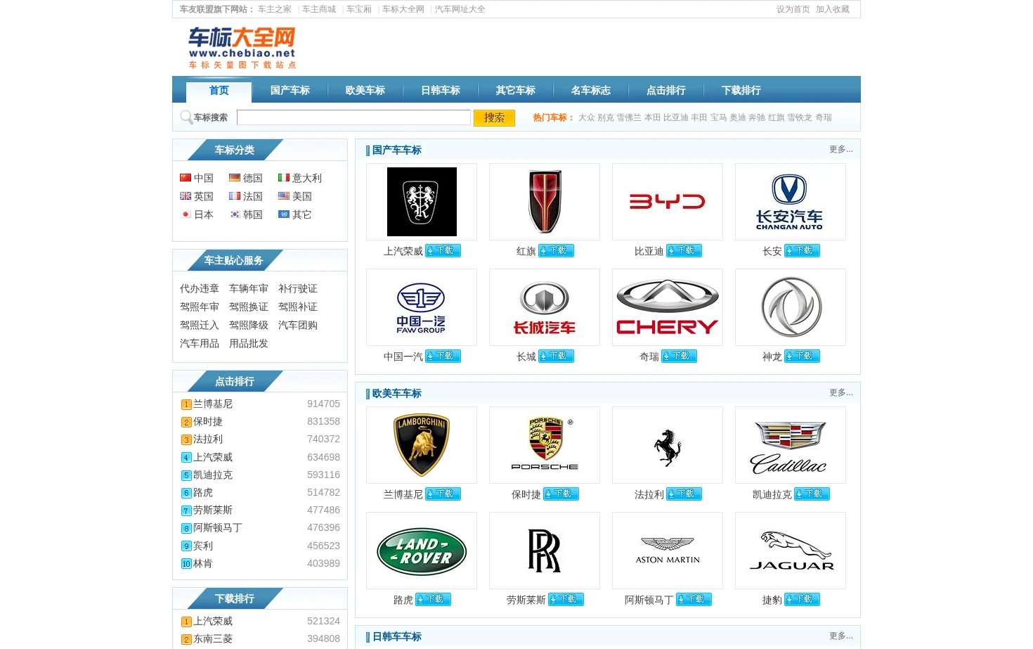The height and width of the screenshot is (649, 1033).
Task: Open the 点击排行 navigation tab
Action: [666, 91]
